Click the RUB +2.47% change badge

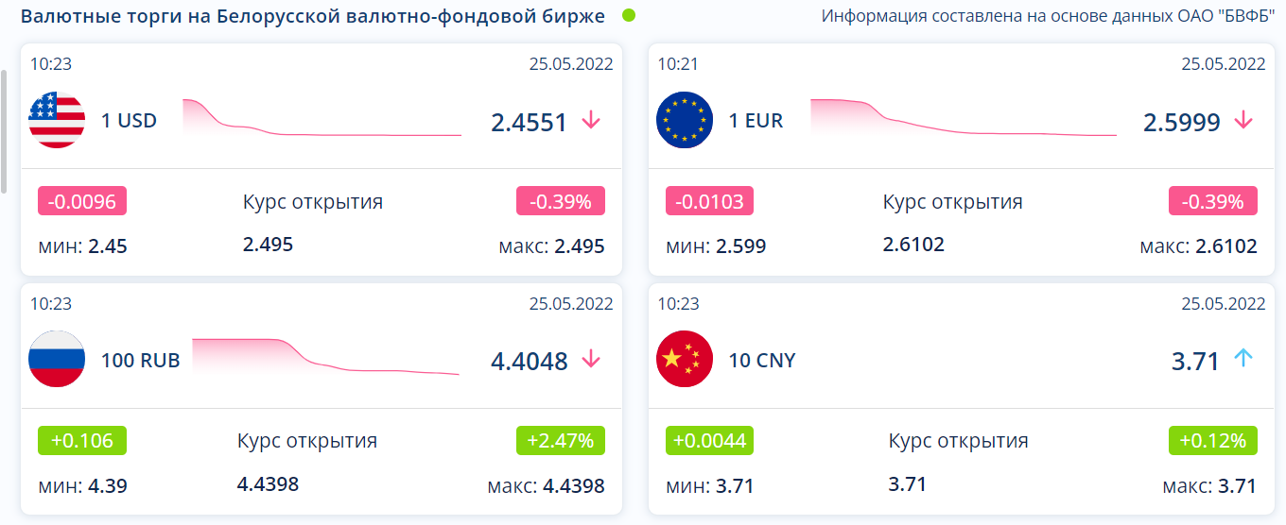click(561, 440)
